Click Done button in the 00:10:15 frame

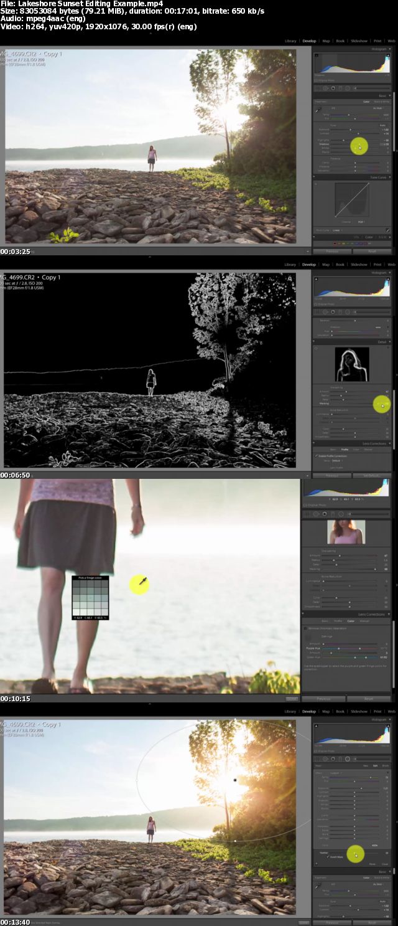[x=292, y=699]
